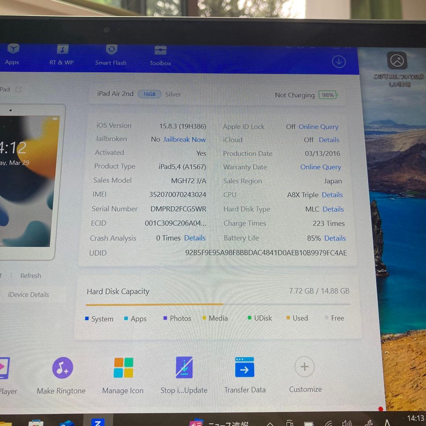
Task: Select the iDevice Details sidebar item
Action: click(x=28, y=295)
